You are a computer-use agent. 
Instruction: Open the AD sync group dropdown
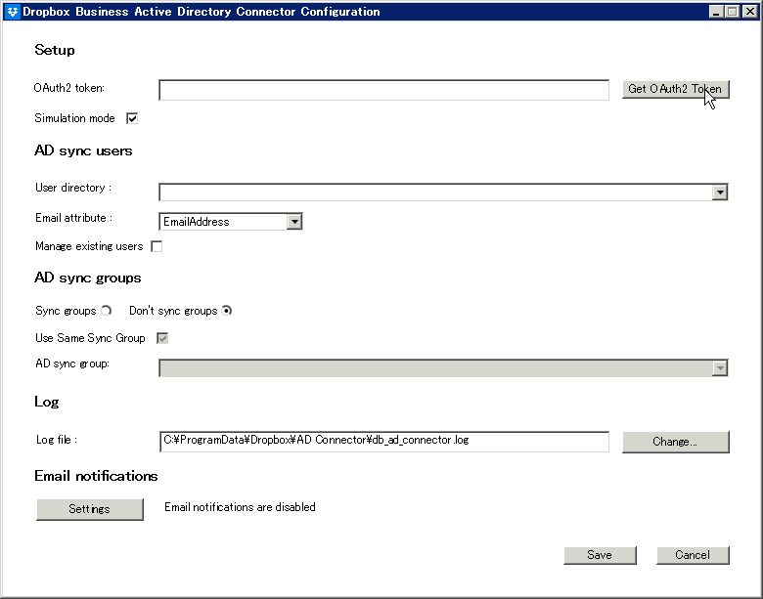(x=720, y=368)
